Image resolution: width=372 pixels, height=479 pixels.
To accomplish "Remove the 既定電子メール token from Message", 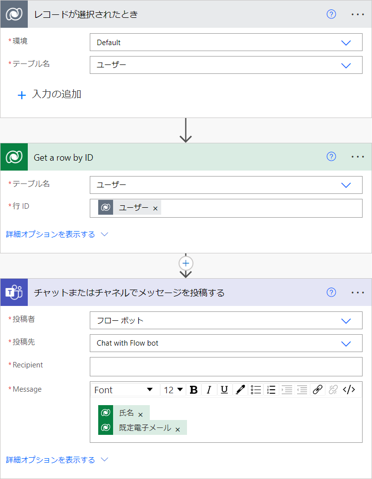I will tap(178, 429).
